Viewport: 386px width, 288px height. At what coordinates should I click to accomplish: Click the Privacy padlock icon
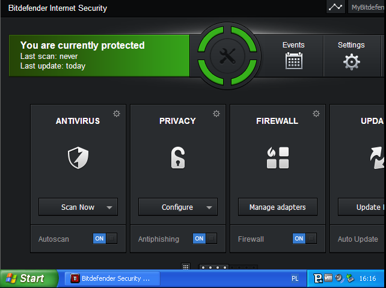coord(178,158)
